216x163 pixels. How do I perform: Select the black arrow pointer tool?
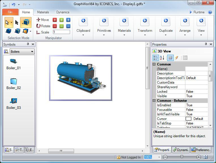click(17, 22)
